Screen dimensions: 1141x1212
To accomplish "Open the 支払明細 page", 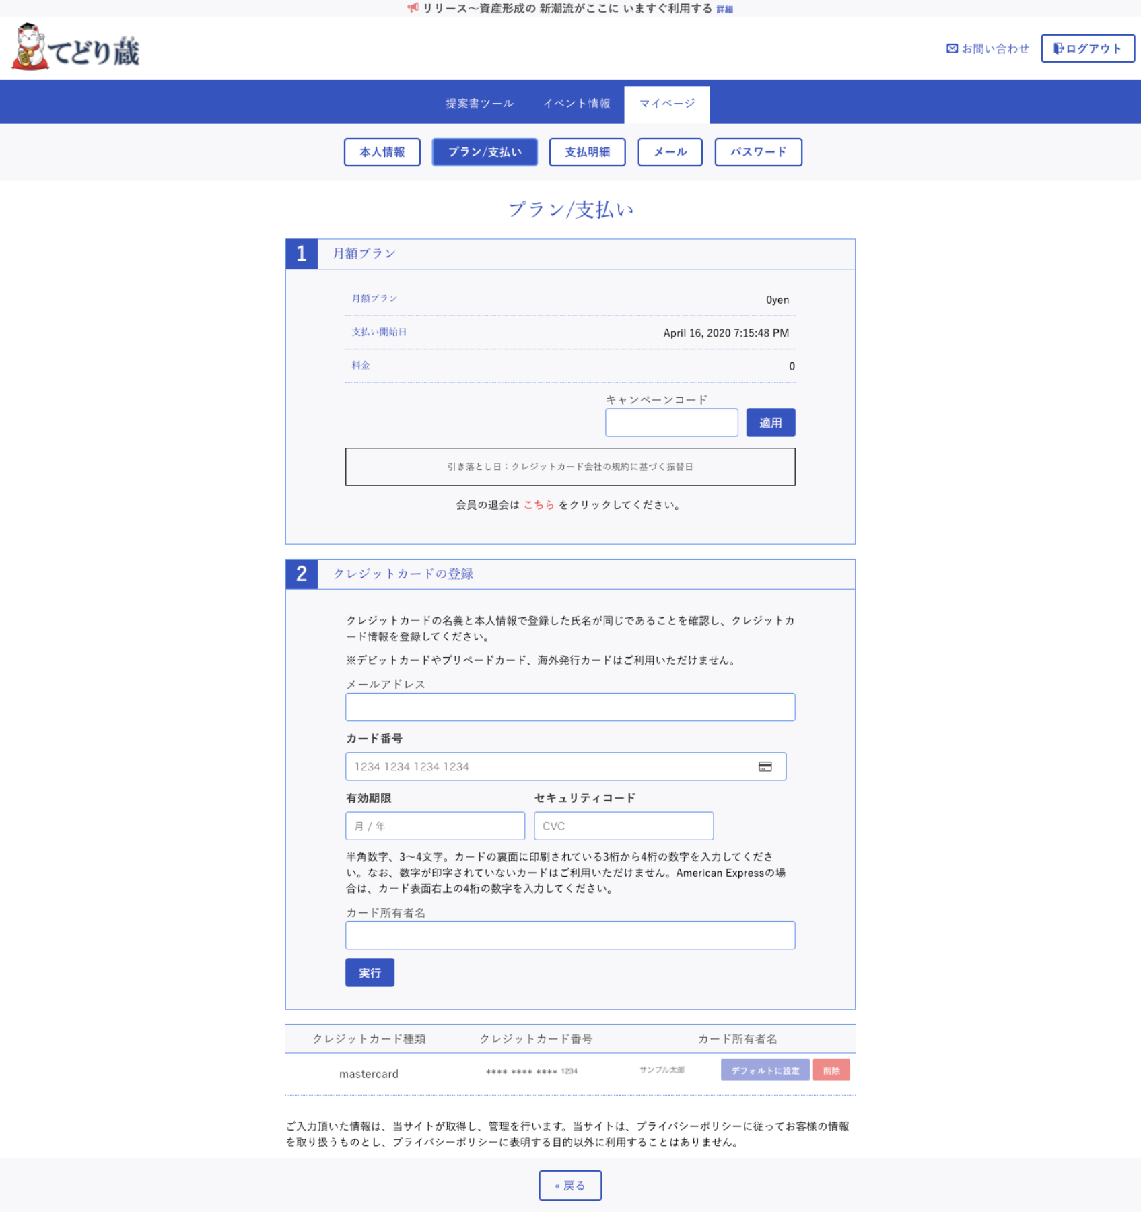I will [x=587, y=152].
